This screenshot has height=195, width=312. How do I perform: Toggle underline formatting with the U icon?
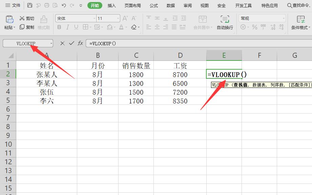(75, 27)
